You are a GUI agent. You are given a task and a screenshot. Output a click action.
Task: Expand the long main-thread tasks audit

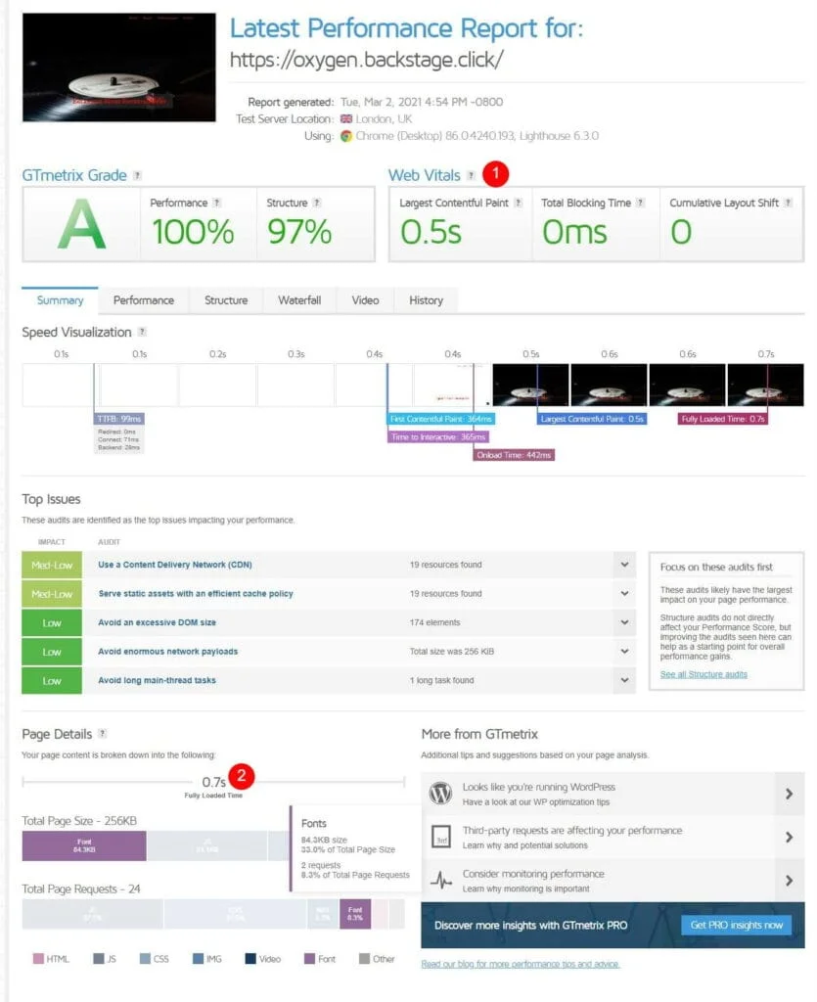[x=622, y=680]
